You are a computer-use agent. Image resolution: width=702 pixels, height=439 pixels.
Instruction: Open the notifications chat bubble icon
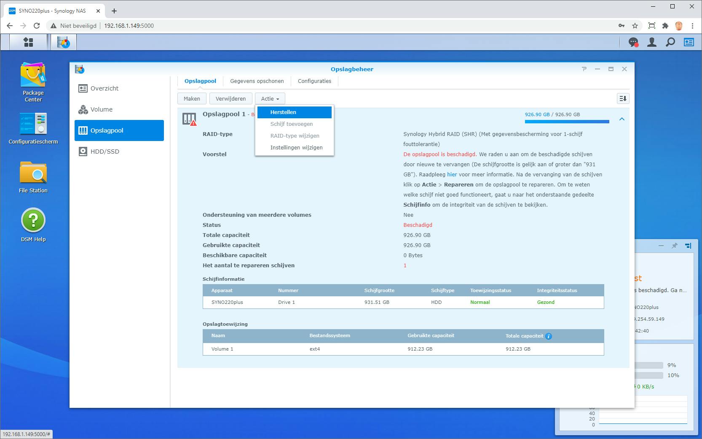click(x=633, y=42)
